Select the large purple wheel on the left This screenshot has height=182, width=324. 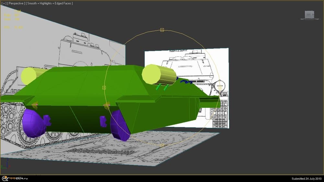33,123
